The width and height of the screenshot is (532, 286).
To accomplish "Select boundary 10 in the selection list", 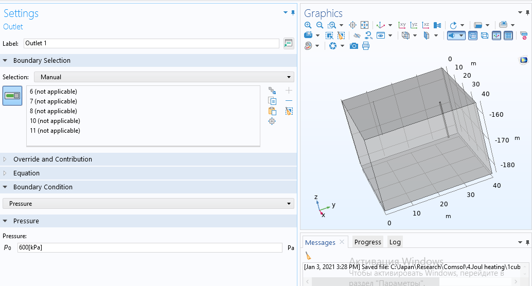I will [55, 121].
